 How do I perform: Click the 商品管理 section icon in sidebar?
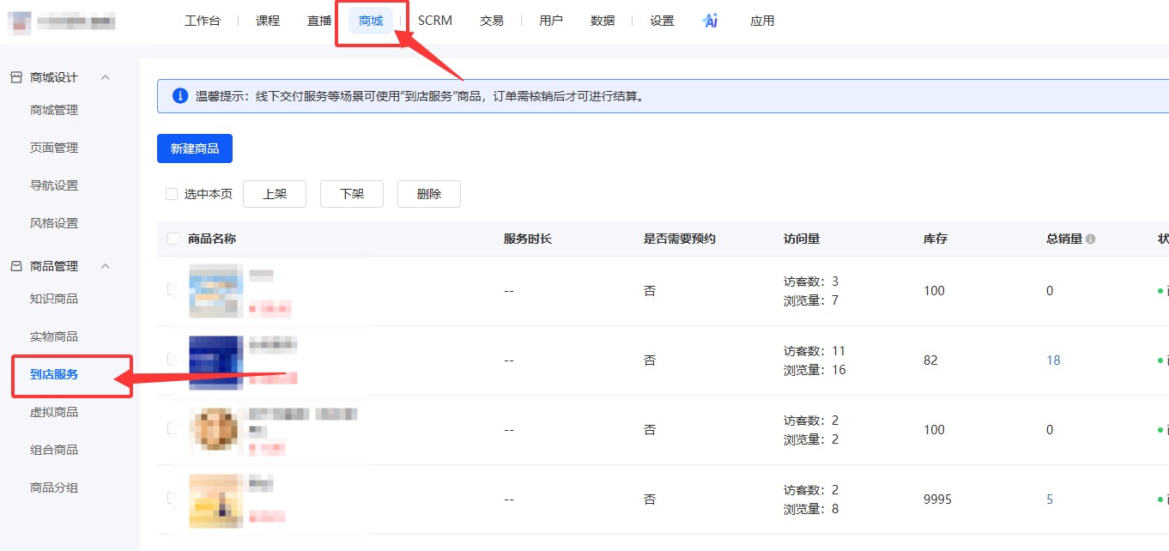tap(15, 266)
